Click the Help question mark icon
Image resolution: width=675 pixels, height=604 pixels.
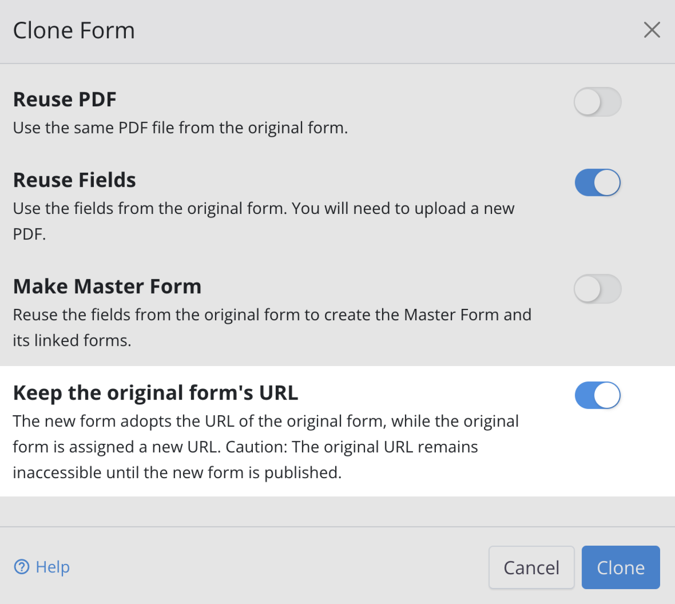point(21,567)
